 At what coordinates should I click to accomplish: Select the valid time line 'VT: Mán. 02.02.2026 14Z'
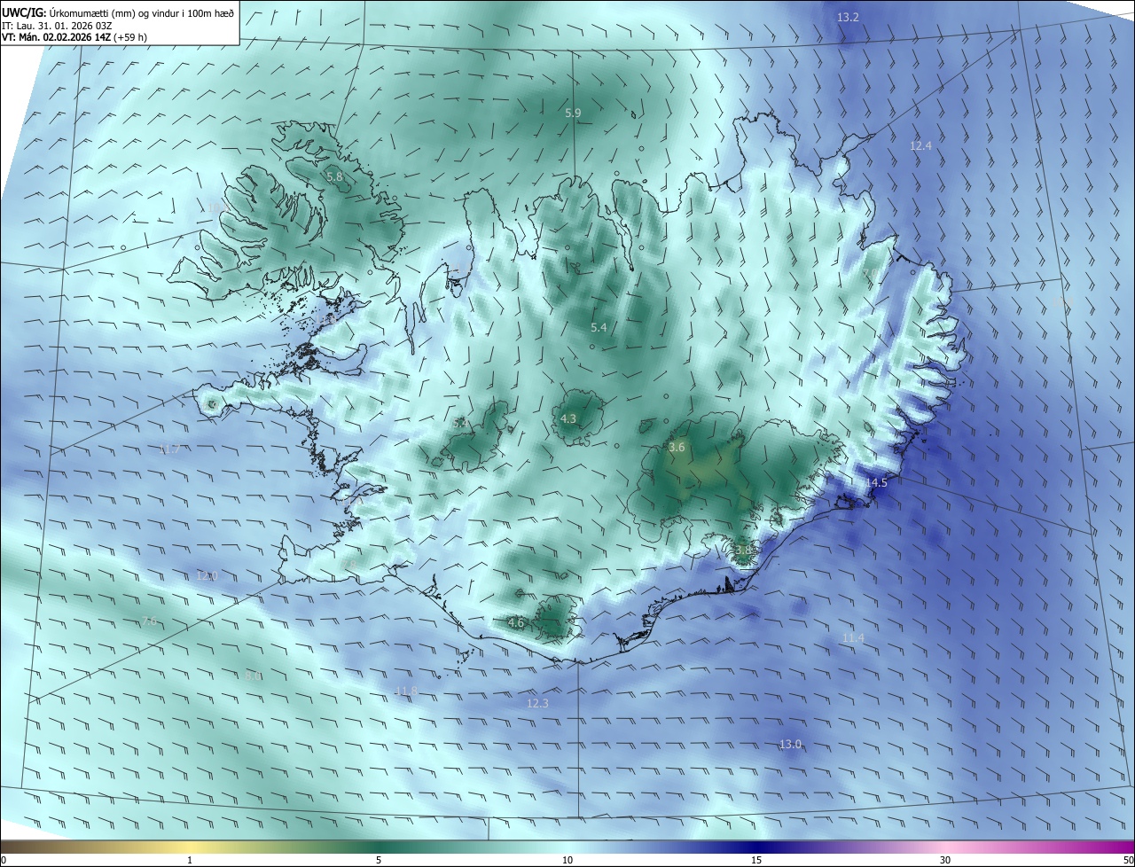tap(56, 37)
